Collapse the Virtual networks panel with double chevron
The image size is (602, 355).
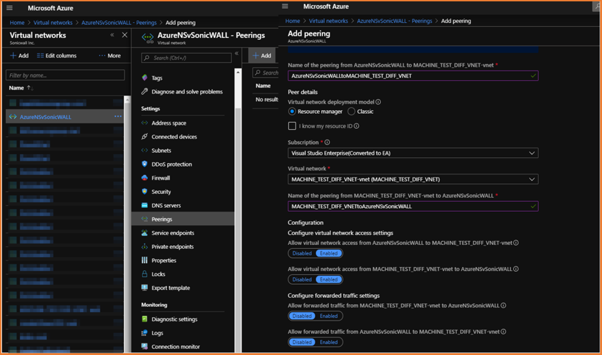(112, 35)
